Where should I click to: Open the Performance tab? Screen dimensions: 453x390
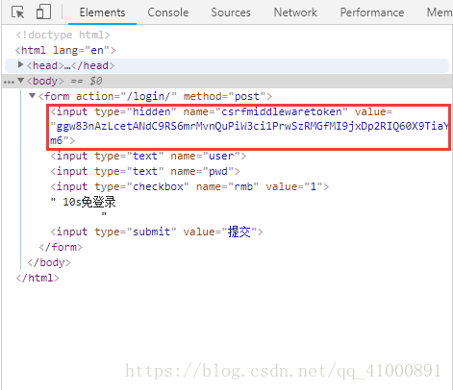pyautogui.click(x=372, y=12)
